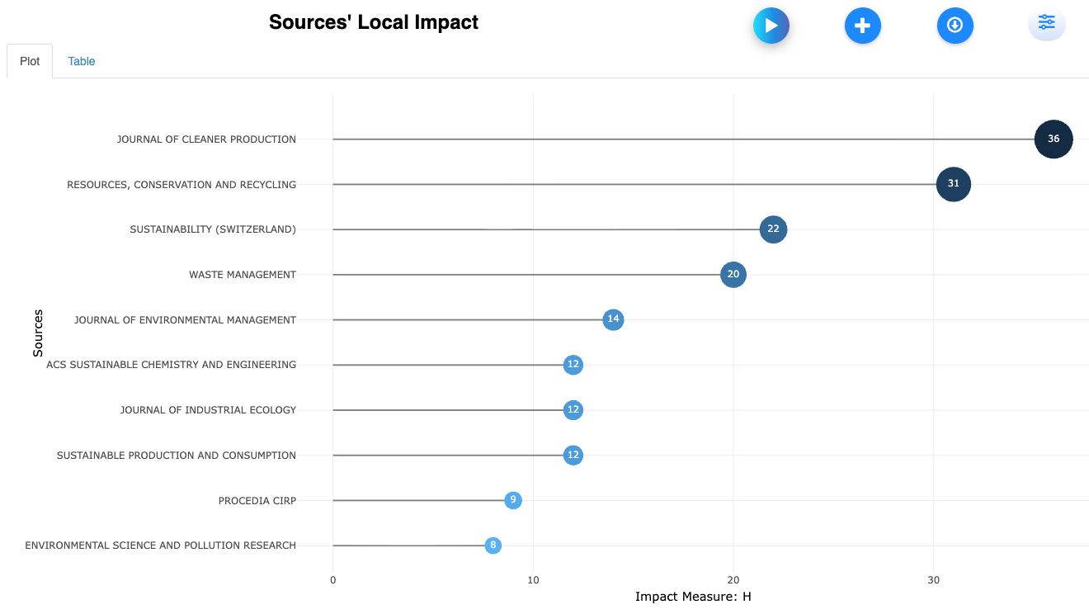
Task: Select the Journal of Industrial Ecology bubble
Action: [573, 410]
